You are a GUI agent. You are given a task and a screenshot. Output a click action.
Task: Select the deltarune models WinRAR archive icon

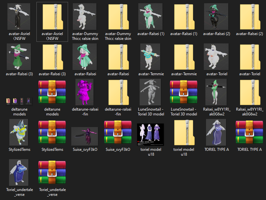coord(52,92)
